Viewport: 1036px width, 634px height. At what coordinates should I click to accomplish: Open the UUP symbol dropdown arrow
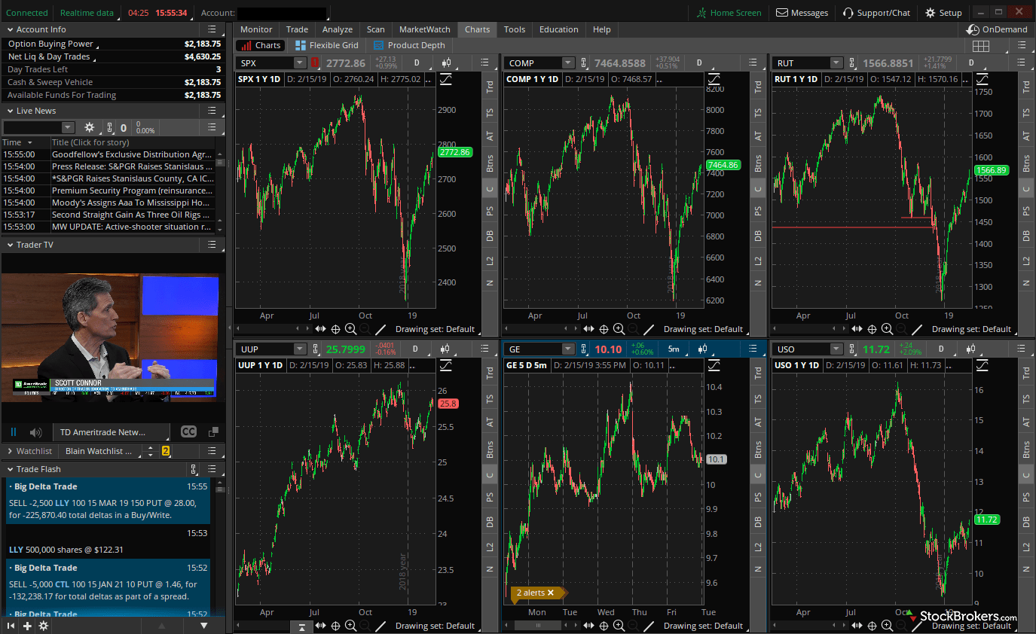pos(300,349)
